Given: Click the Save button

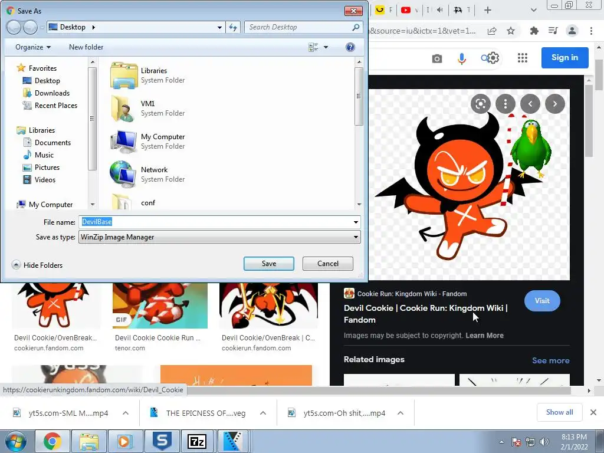Looking at the screenshot, I should coord(269,264).
